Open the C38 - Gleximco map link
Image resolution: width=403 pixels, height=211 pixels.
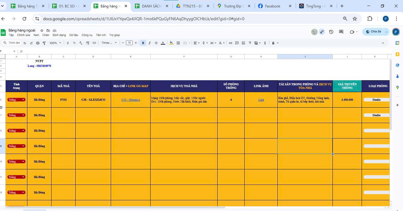pos(131,100)
